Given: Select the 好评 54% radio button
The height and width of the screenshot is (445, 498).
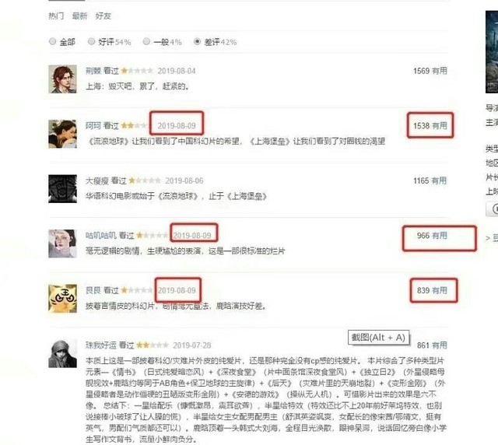Looking at the screenshot, I should (92, 41).
